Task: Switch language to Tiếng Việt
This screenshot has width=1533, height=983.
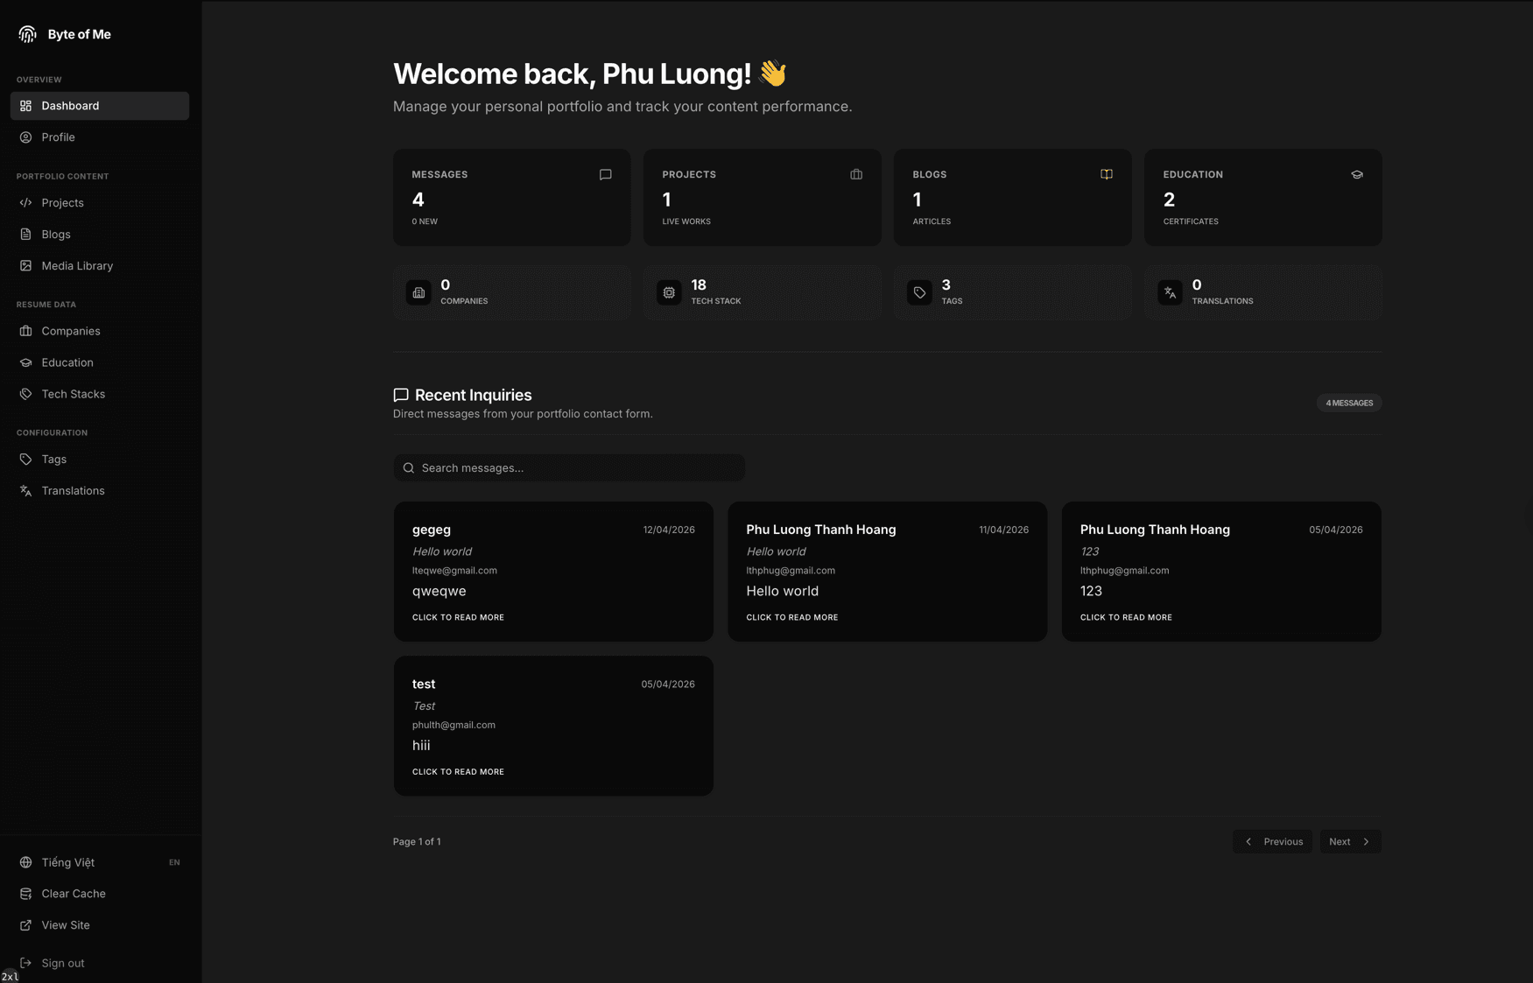Action: click(100, 862)
